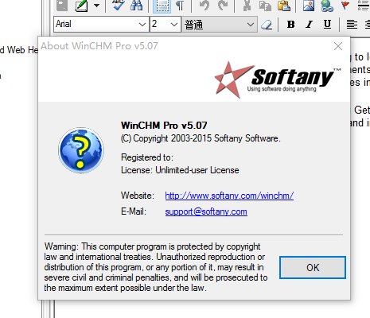Open the softany.com/winchm website link
This screenshot has height=318, width=370.
229,196
